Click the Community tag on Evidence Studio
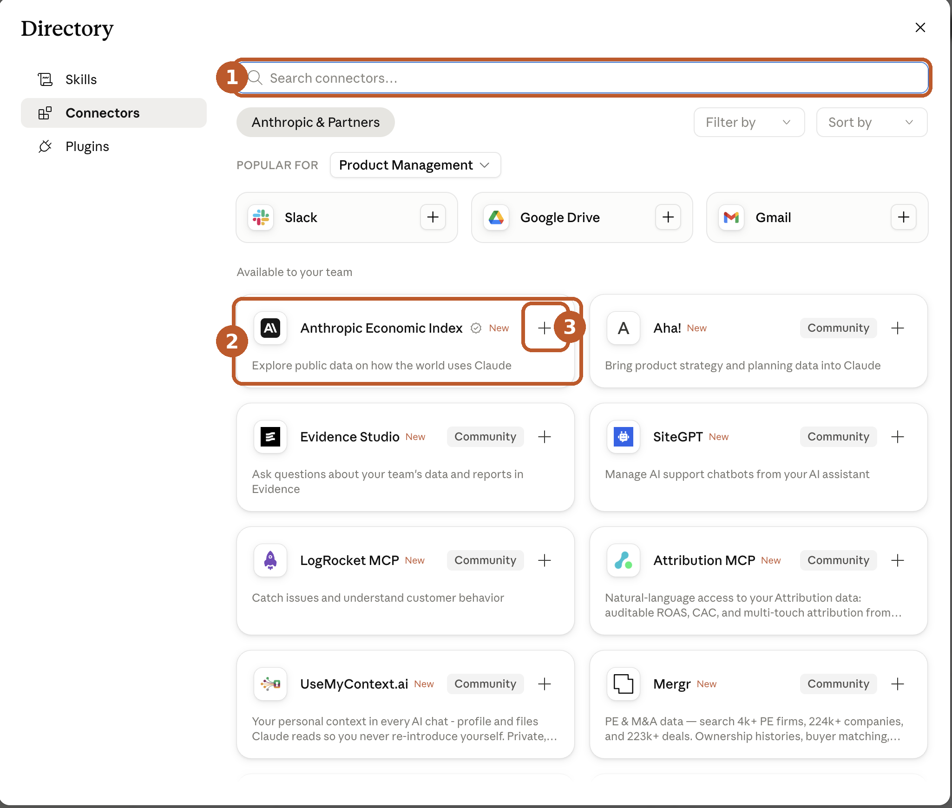Viewport: 952px width, 808px height. click(x=485, y=437)
